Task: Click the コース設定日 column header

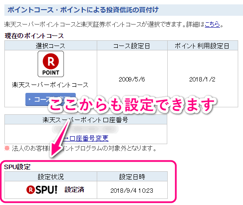Action: [x=132, y=46]
